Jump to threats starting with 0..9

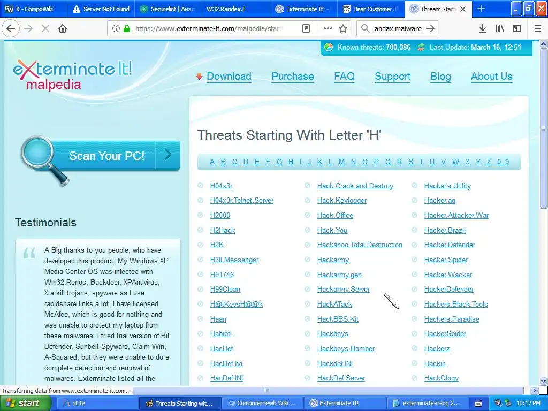click(x=503, y=162)
